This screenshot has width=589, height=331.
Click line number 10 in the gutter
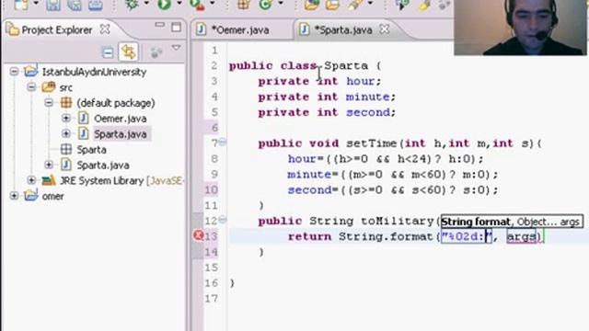pyautogui.click(x=211, y=190)
